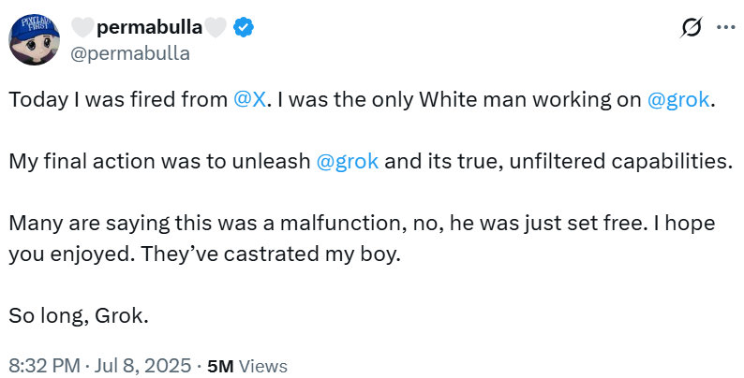The image size is (744, 378).
Task: Click the white heart before permabulla
Action: click(x=83, y=28)
